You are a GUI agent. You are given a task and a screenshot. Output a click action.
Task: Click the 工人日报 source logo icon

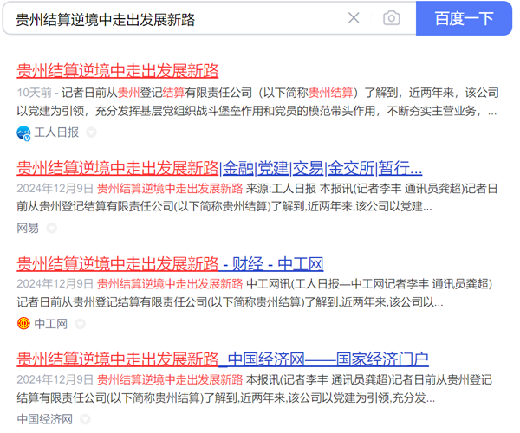point(24,132)
